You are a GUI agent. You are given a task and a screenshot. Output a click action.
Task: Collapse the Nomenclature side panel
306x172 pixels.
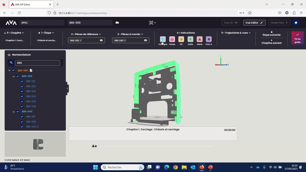67,89
